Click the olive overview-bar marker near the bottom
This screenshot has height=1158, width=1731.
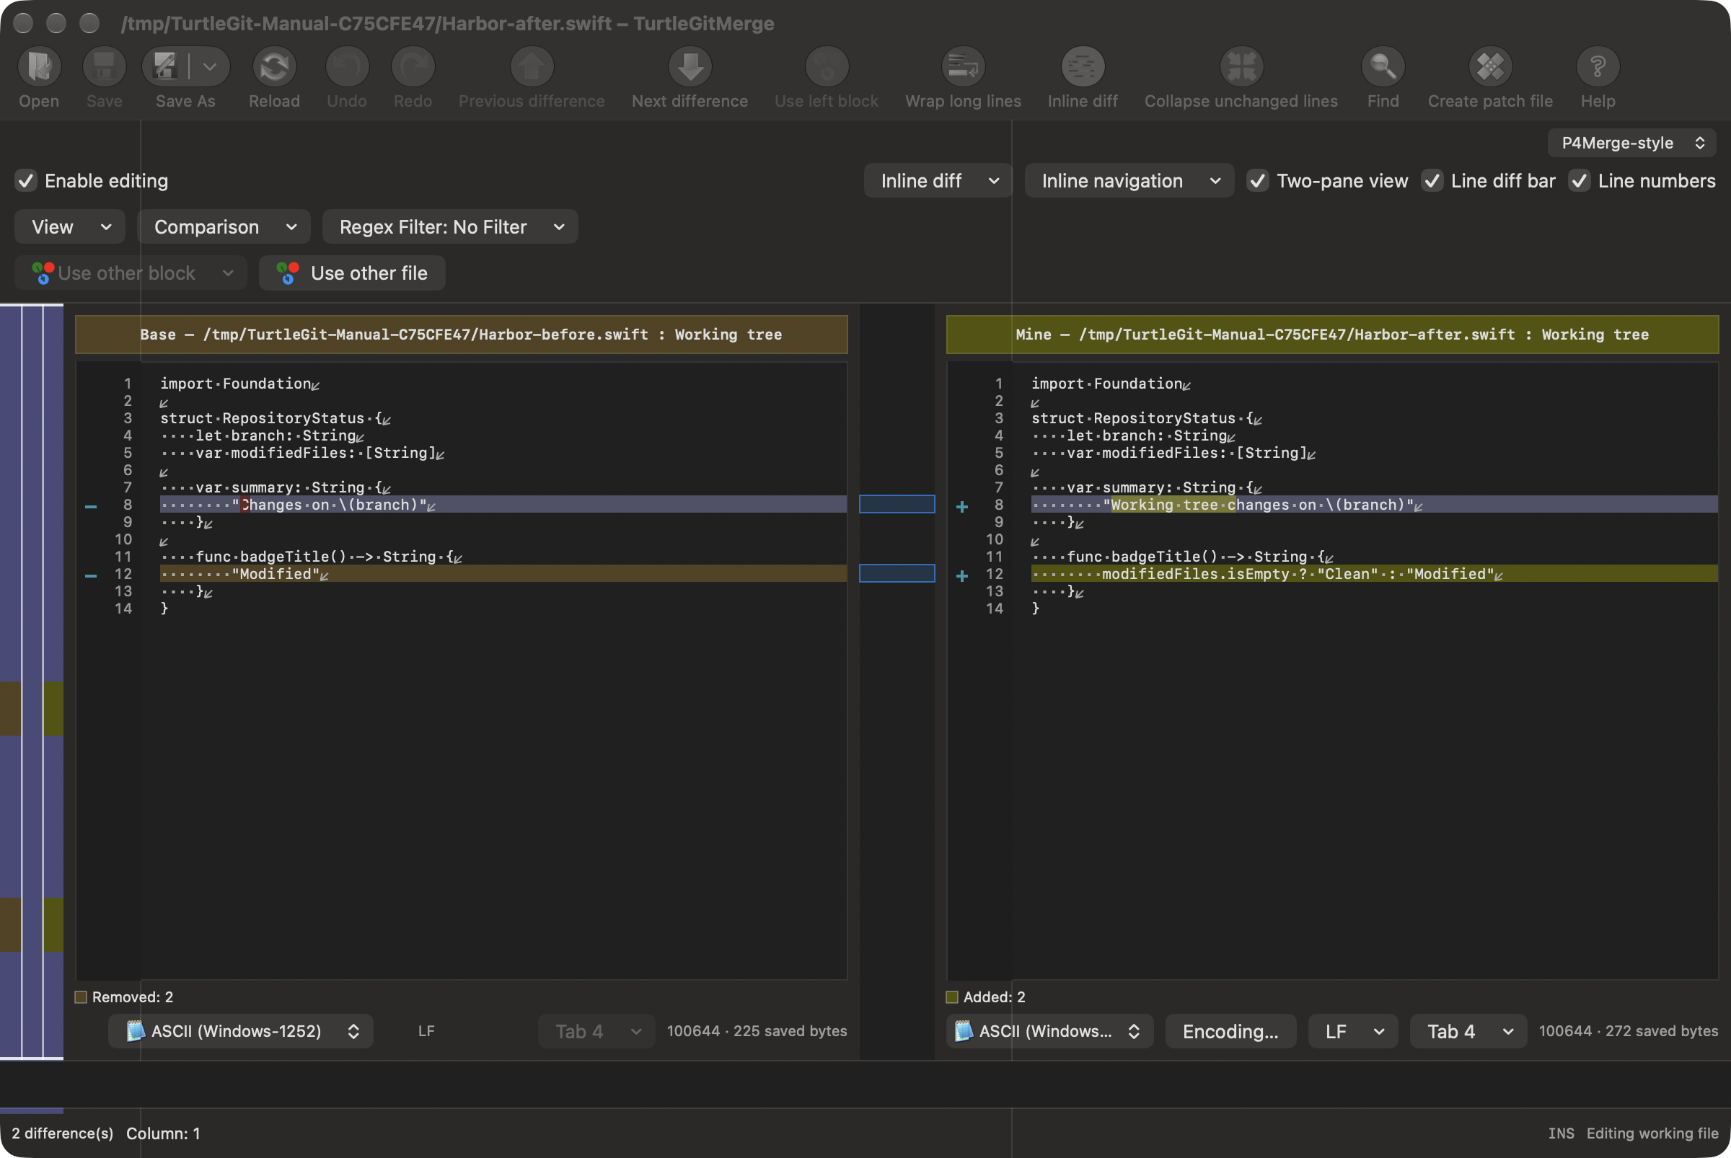coord(53,924)
